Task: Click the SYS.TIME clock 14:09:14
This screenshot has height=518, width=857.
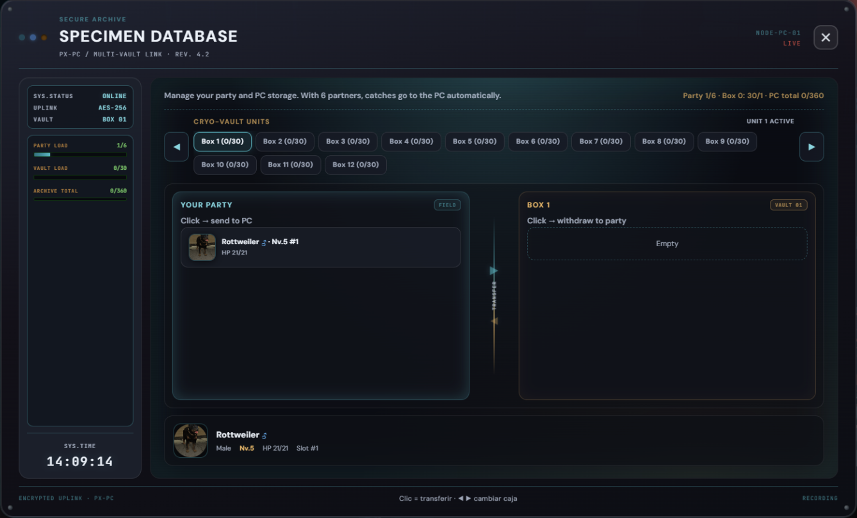Action: click(x=80, y=462)
